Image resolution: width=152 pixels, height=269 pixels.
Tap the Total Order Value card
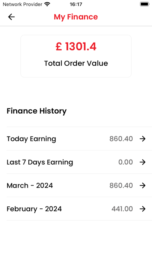(76, 56)
